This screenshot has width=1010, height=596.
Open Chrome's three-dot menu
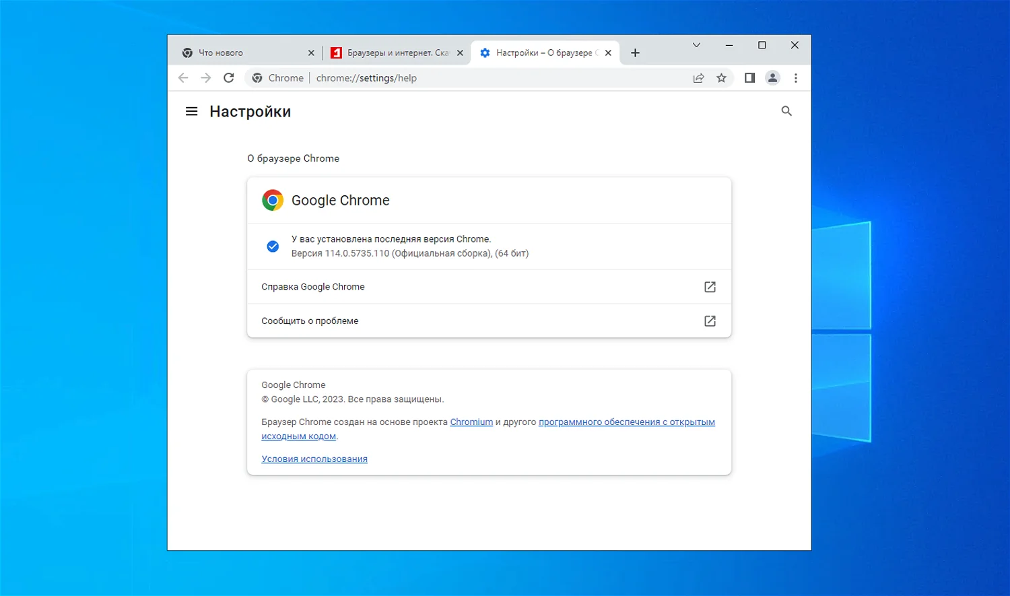(796, 77)
